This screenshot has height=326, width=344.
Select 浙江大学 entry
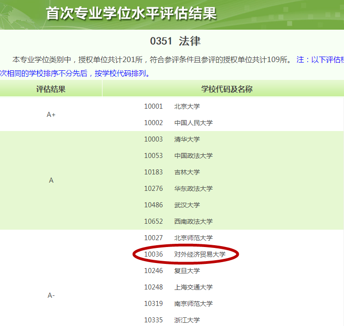coord(187,320)
